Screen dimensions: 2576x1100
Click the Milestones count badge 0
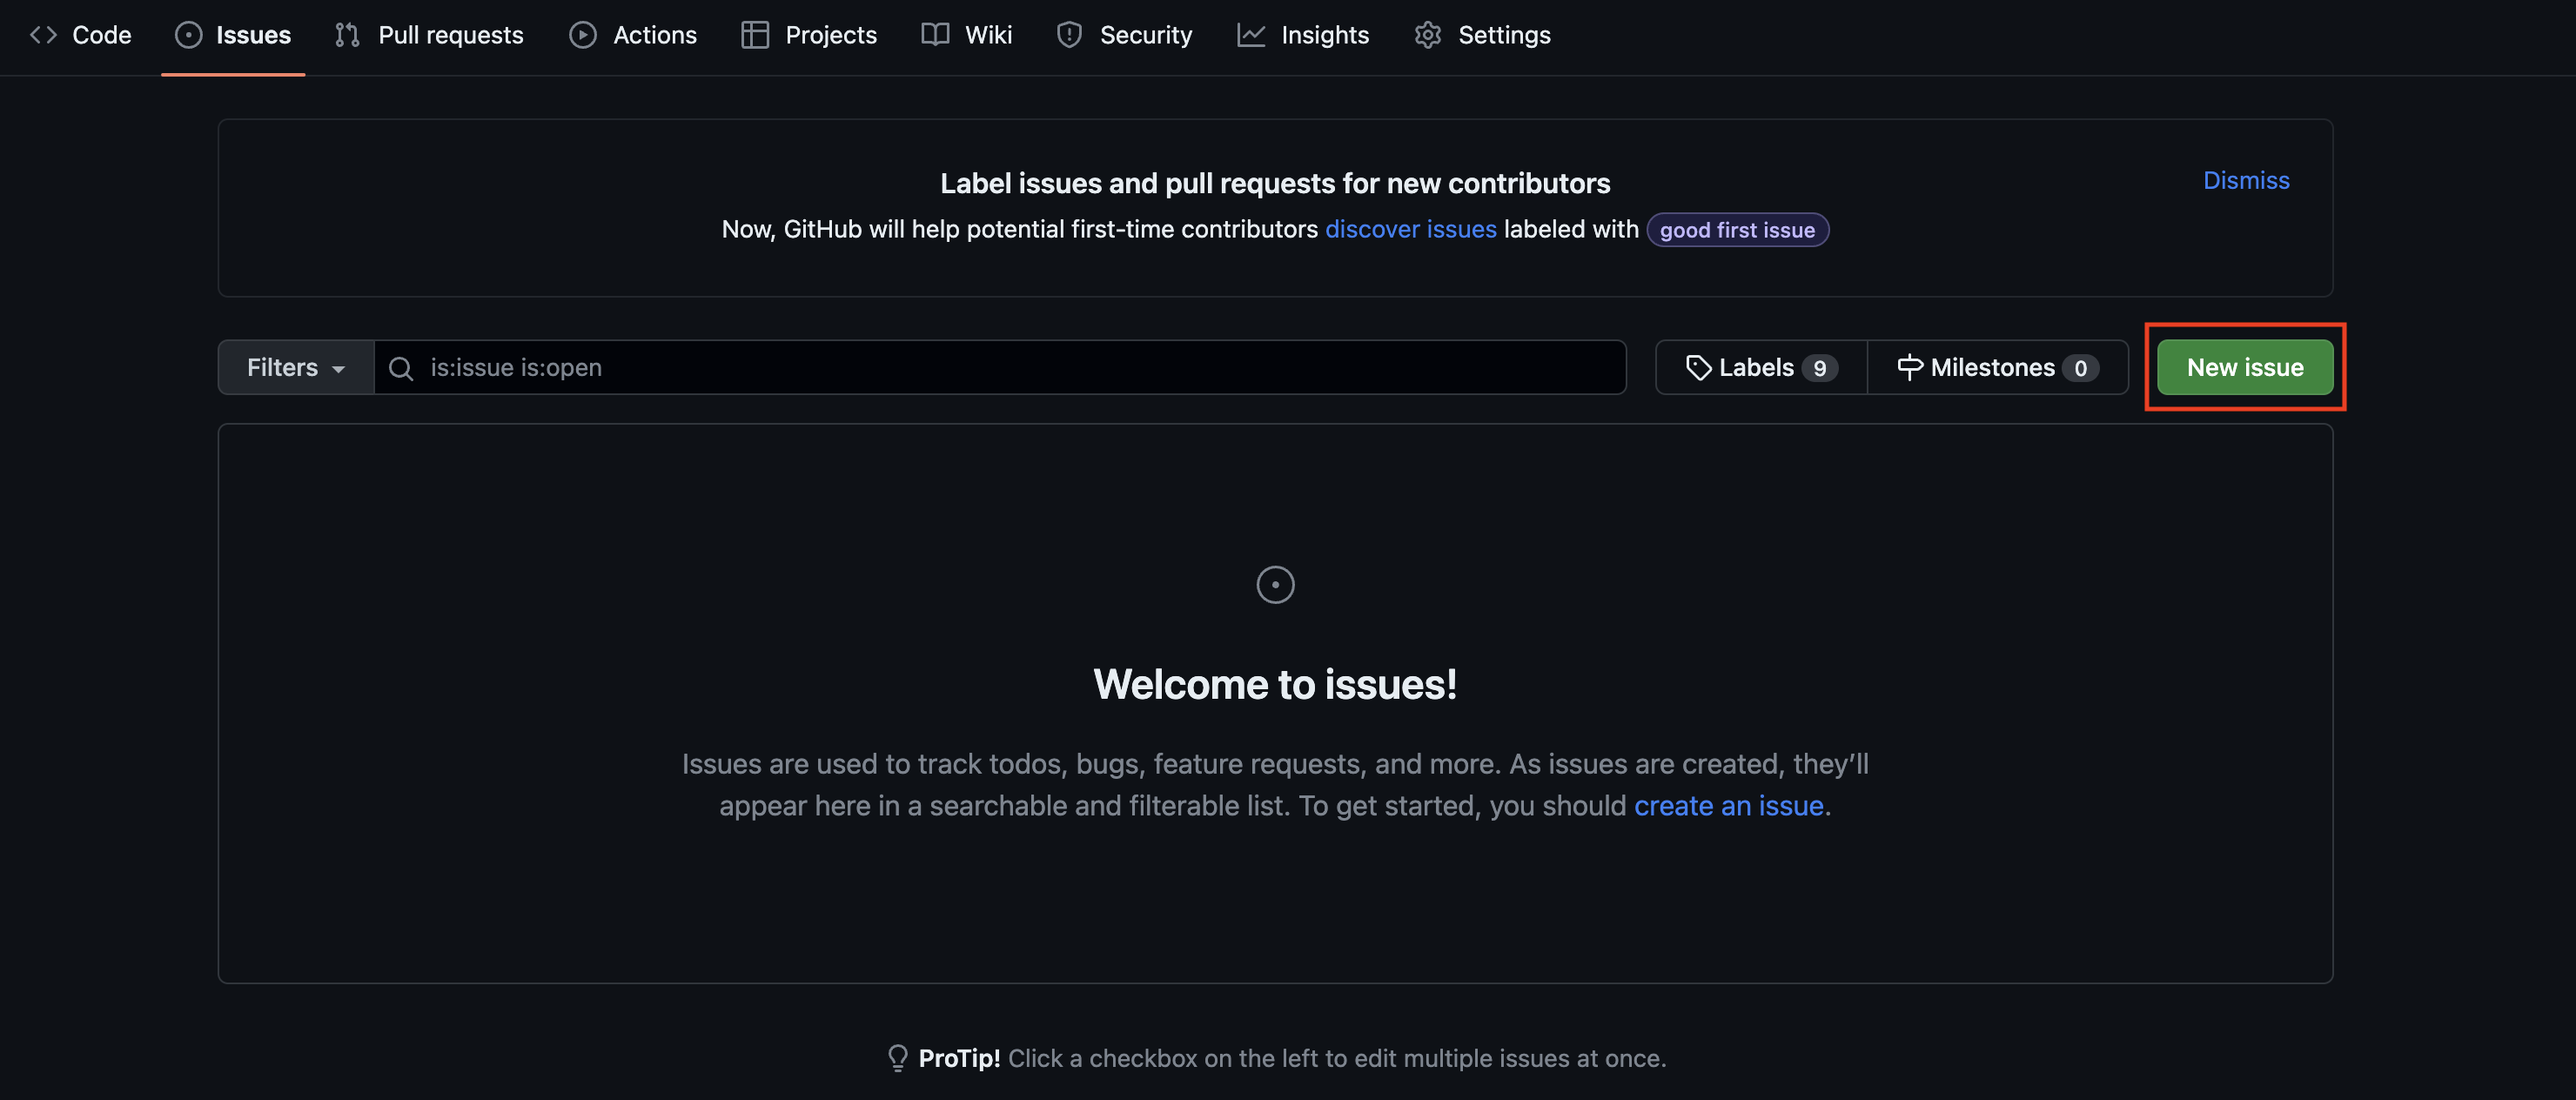coord(2080,368)
